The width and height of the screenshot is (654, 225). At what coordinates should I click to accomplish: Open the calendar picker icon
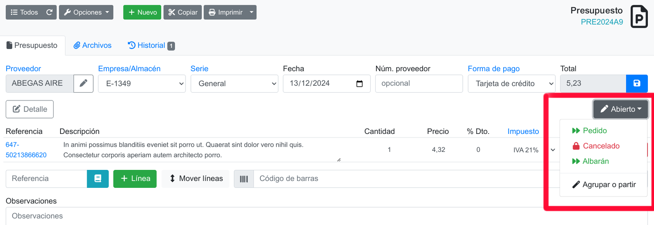[x=359, y=84]
